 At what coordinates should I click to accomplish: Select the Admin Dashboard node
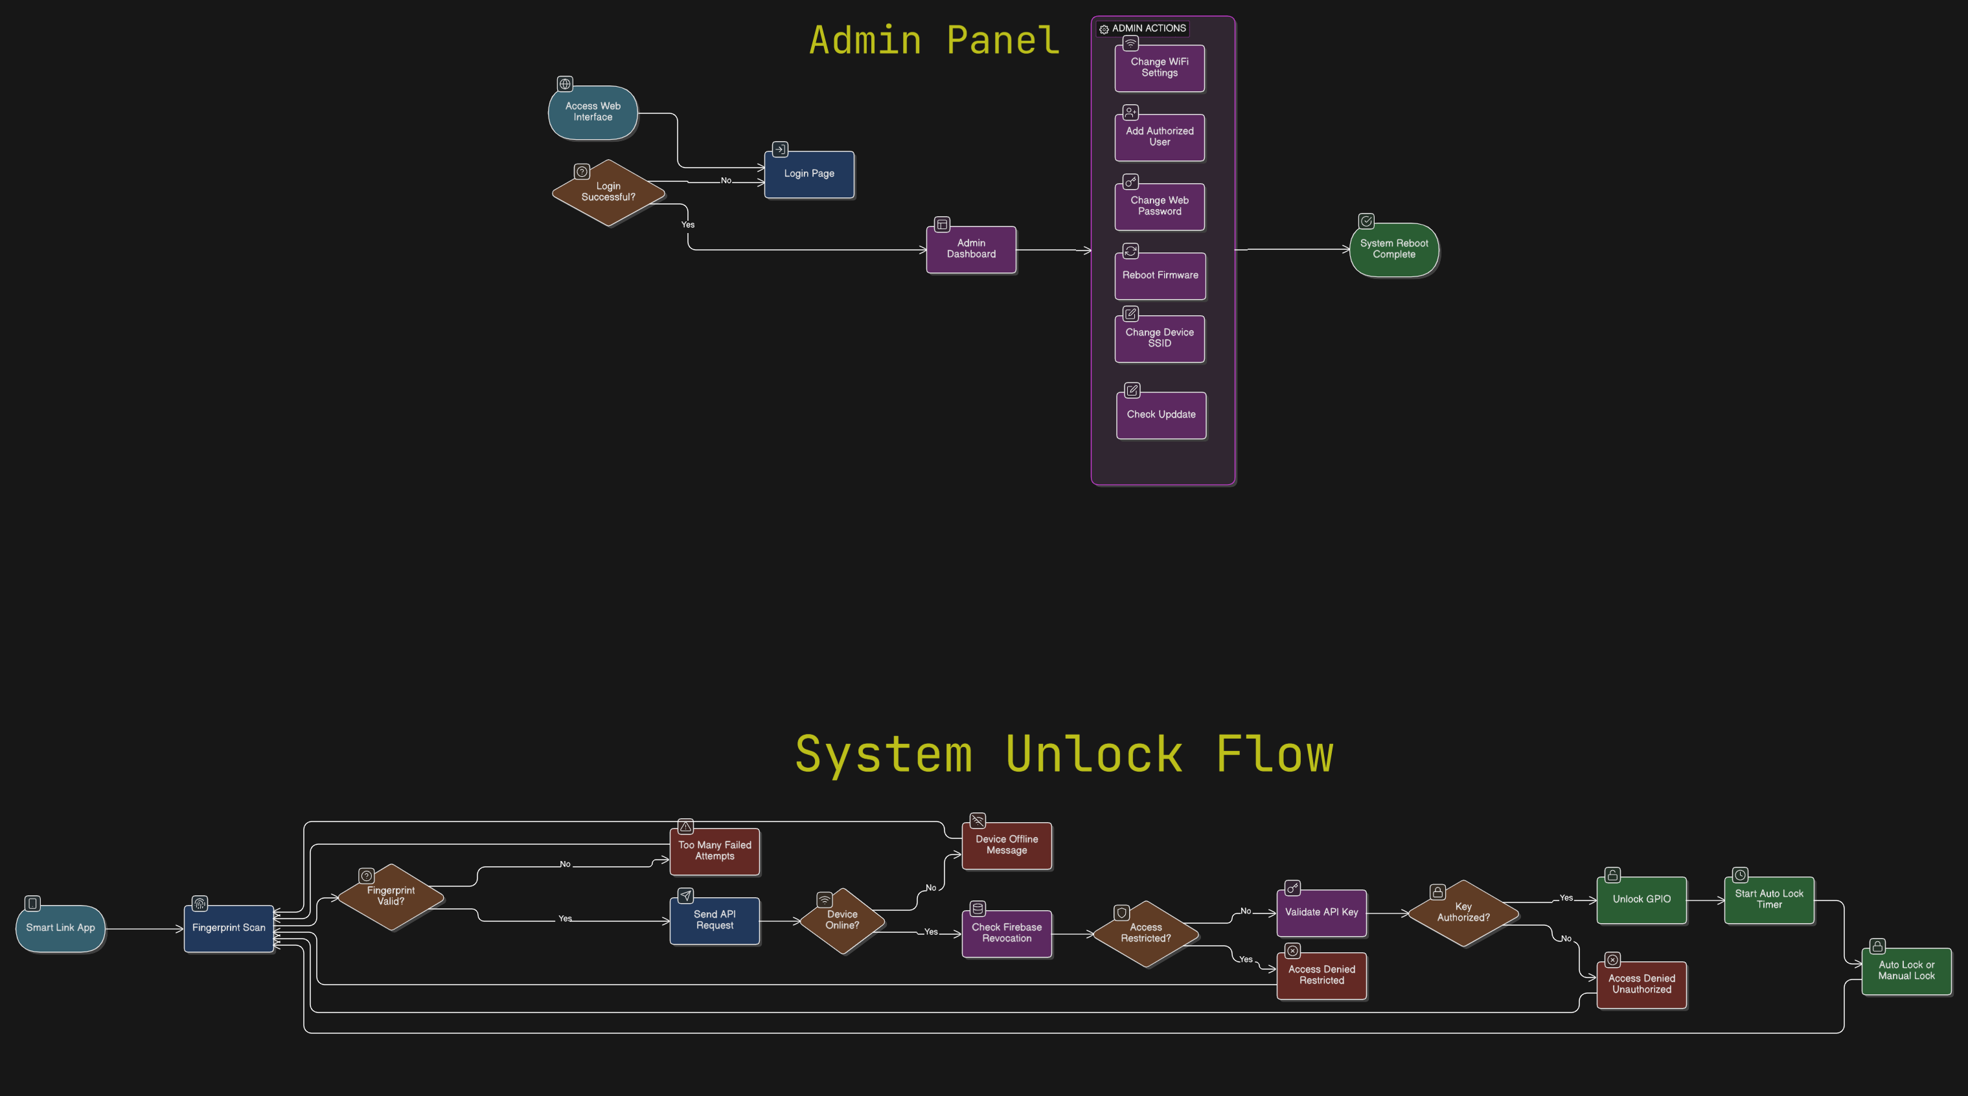pyautogui.click(x=971, y=249)
